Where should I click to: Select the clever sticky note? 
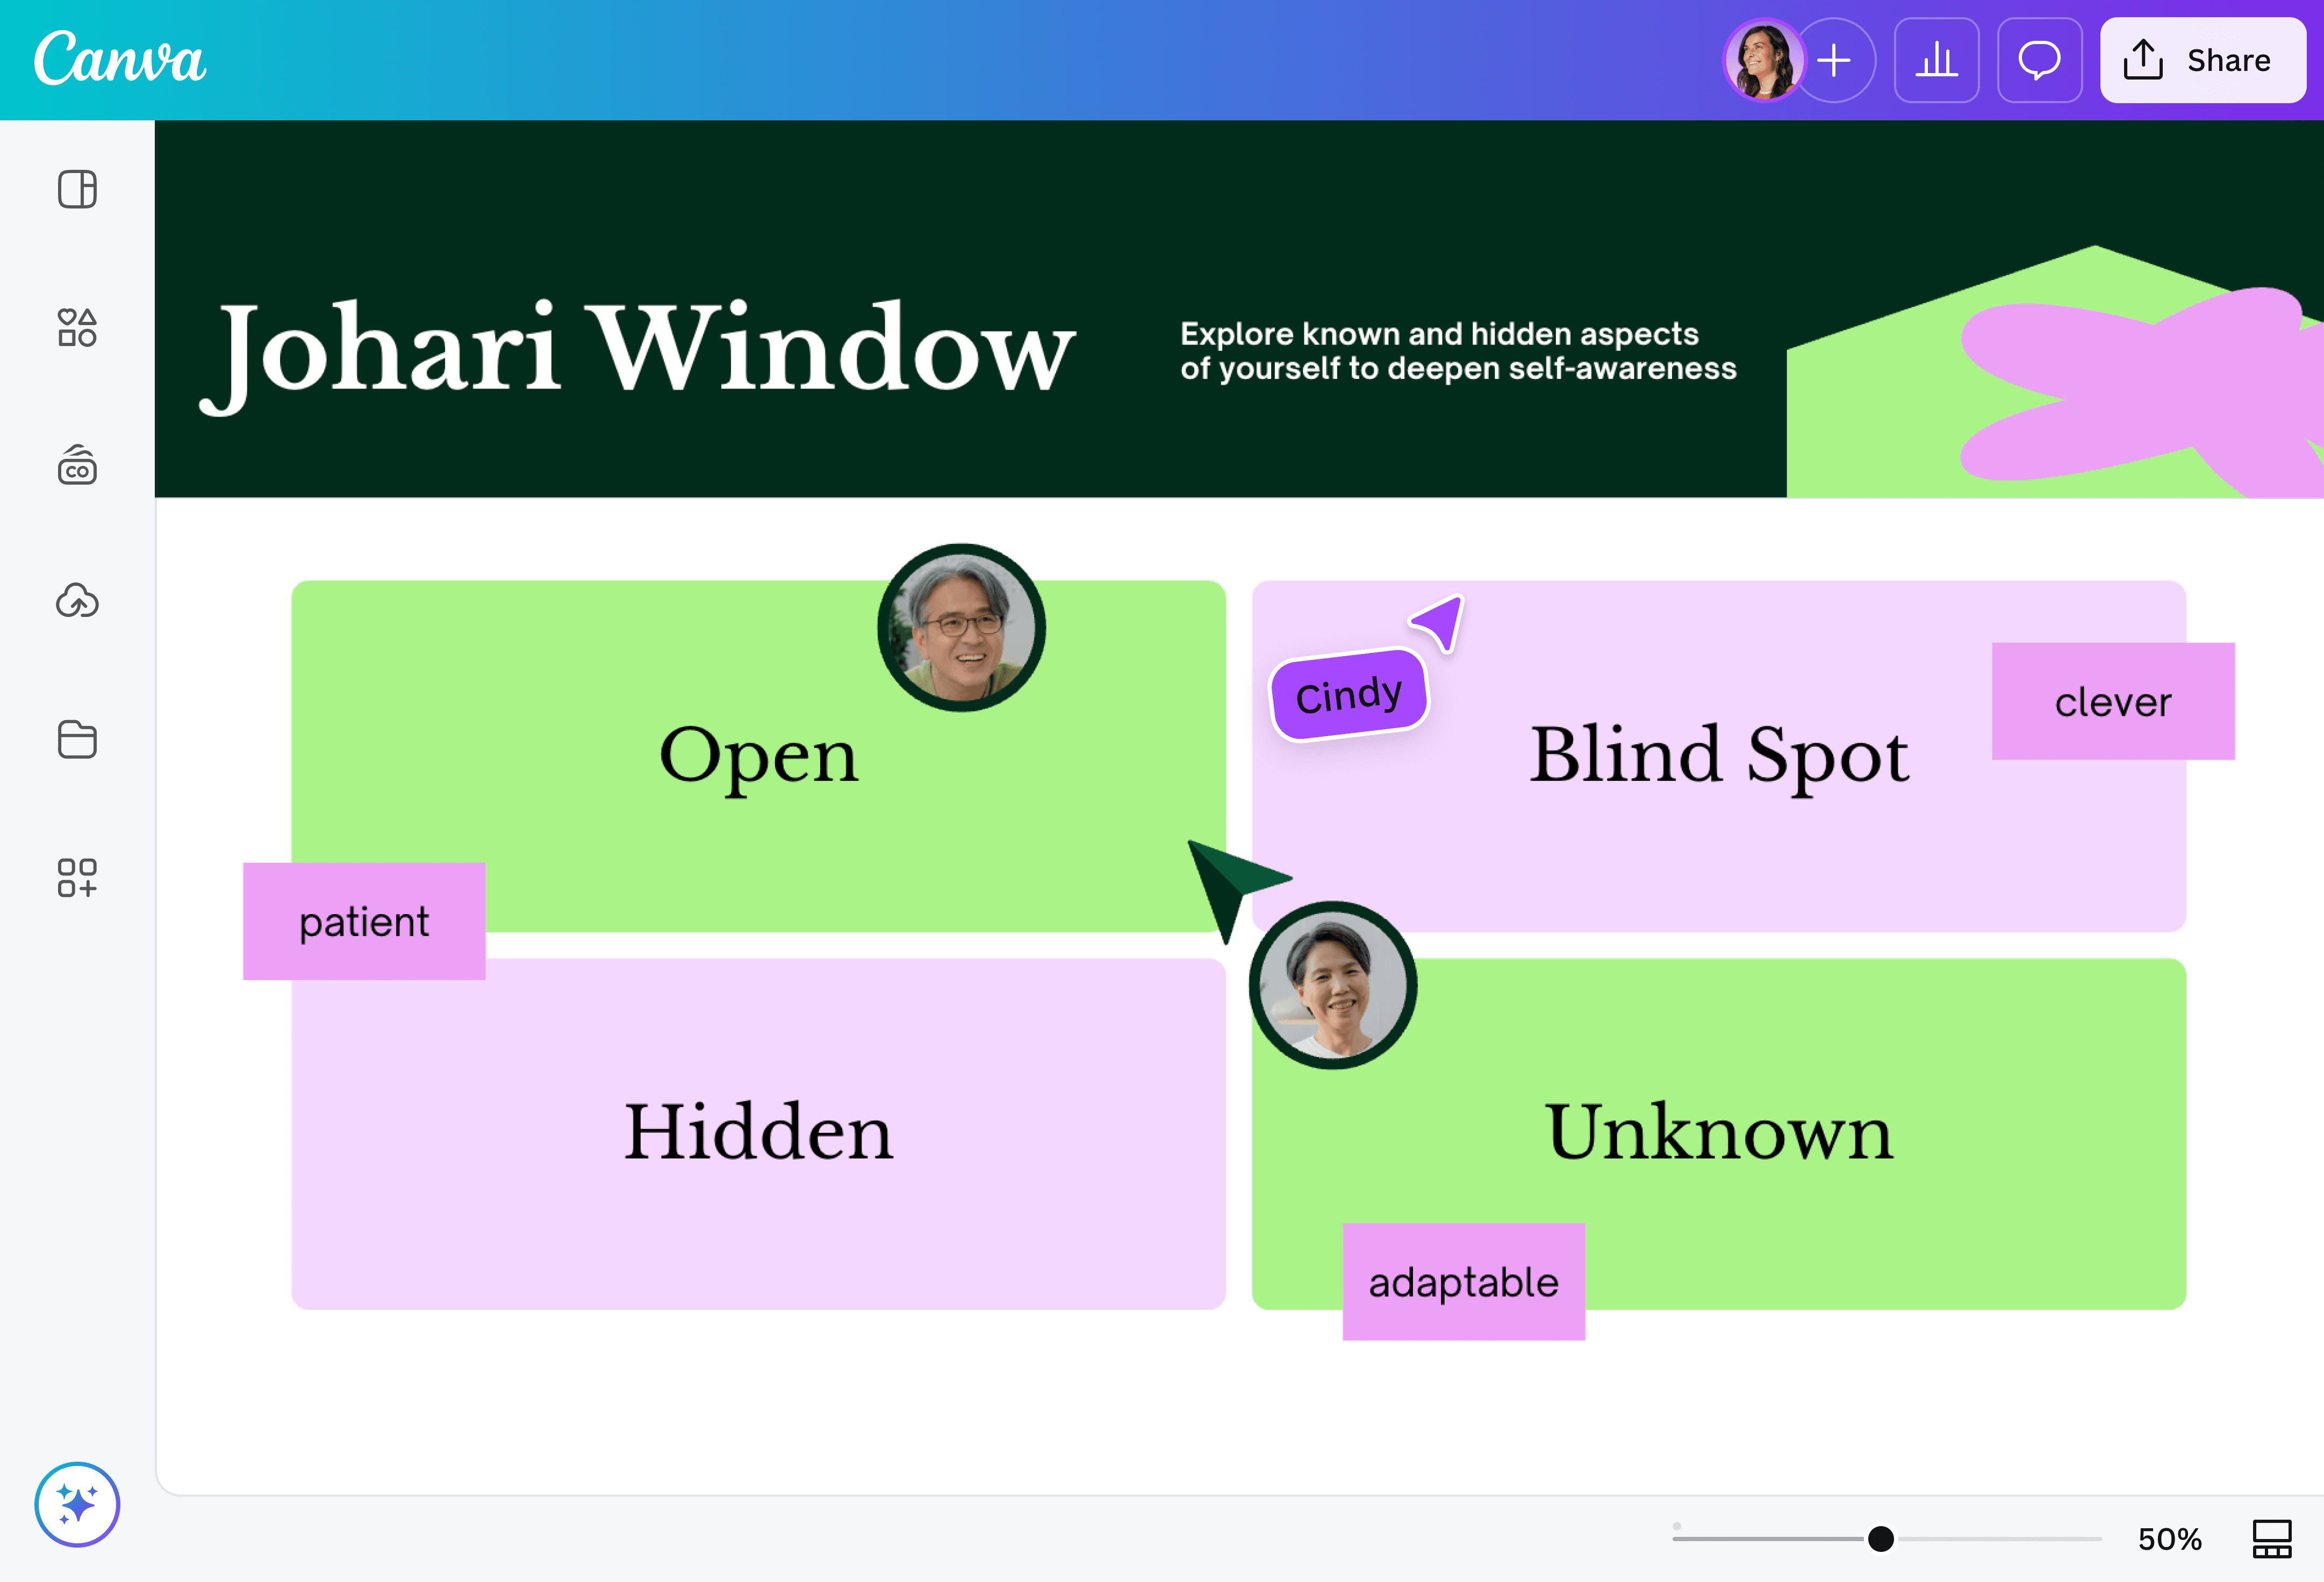tap(2112, 701)
